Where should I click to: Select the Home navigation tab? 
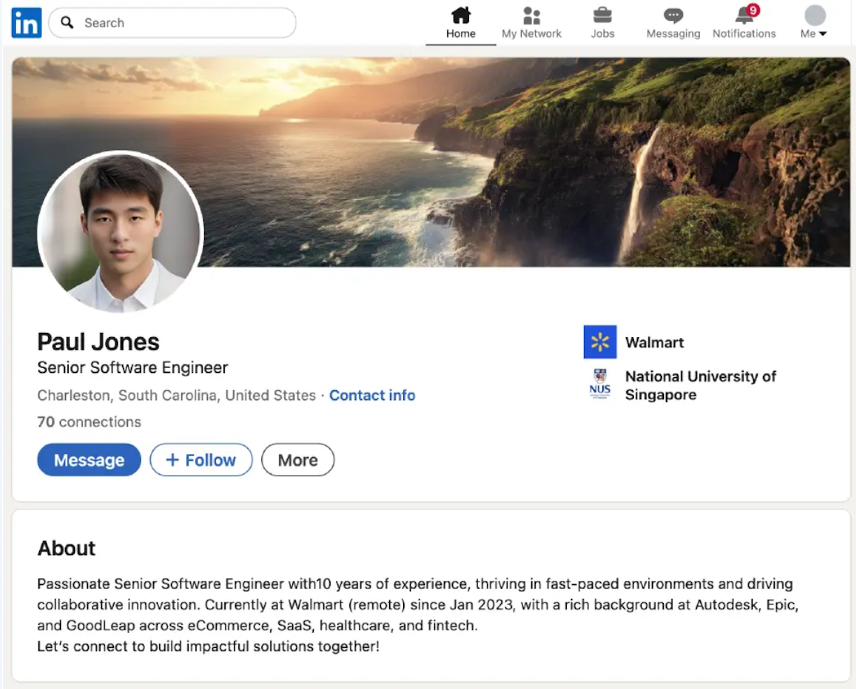coord(460,22)
